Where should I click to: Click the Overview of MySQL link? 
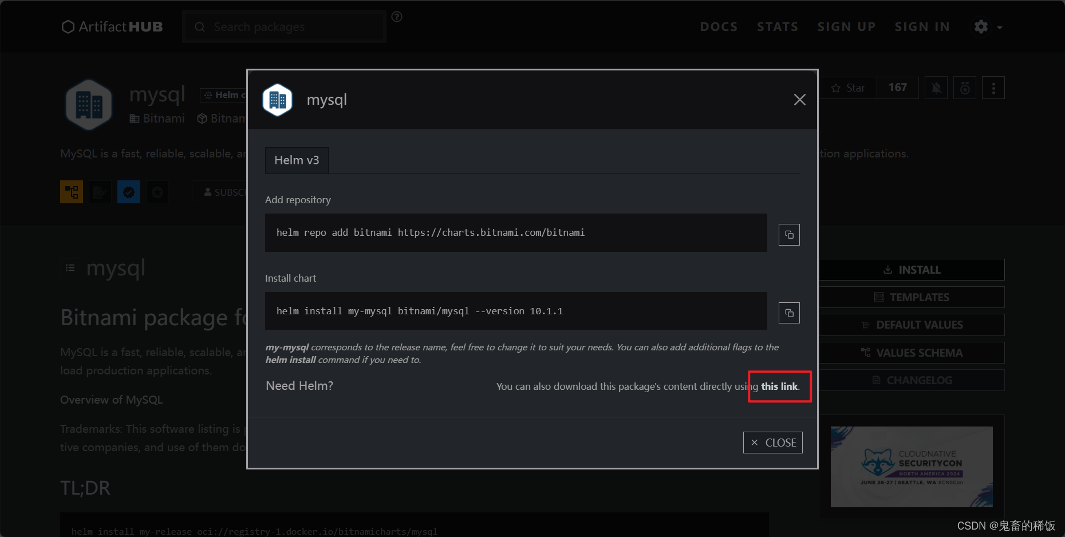tap(112, 400)
